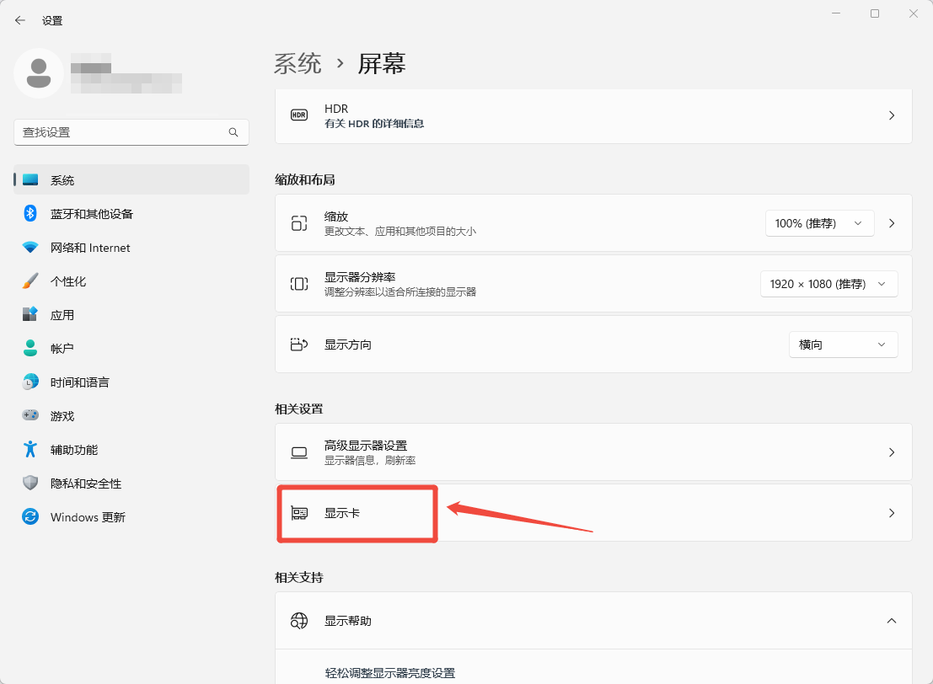Image resolution: width=933 pixels, height=684 pixels.
Task: Click the 网络和 Internet Wi-Fi icon
Action: click(30, 248)
